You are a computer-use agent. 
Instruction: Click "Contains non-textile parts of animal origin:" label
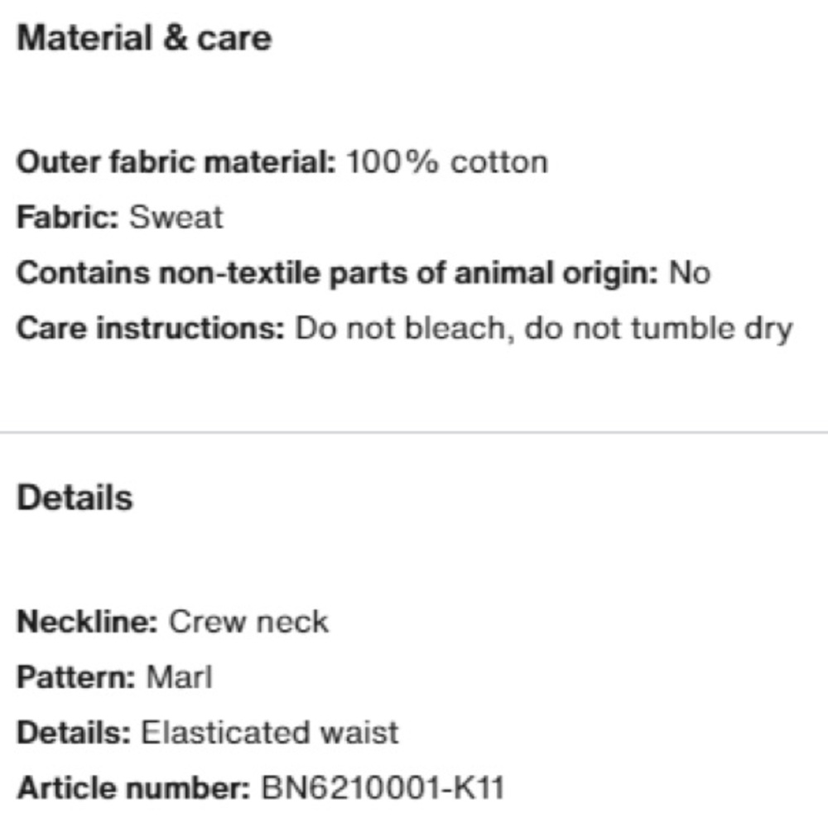[x=337, y=273]
